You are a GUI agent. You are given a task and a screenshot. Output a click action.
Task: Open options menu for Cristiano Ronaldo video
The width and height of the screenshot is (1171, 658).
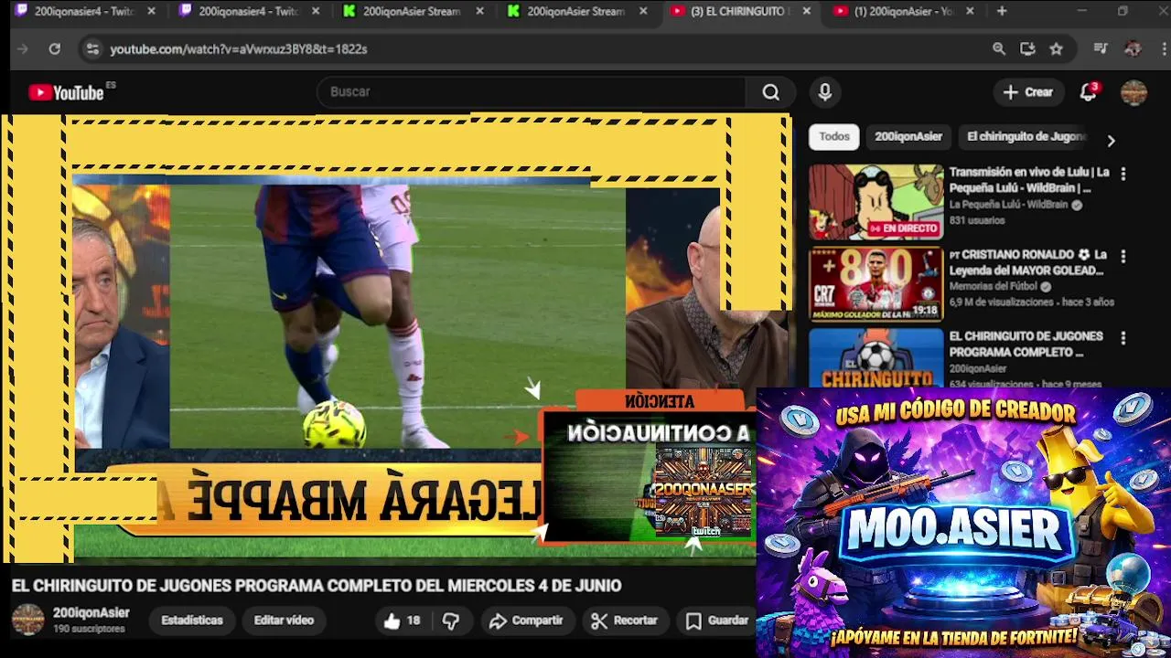[1123, 256]
